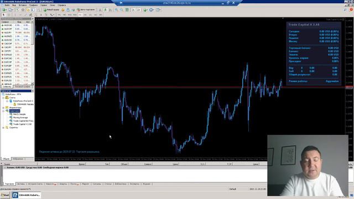Open the indicators list dropdown
The height and width of the screenshot is (199, 354).
pyautogui.click(x=145, y=10)
